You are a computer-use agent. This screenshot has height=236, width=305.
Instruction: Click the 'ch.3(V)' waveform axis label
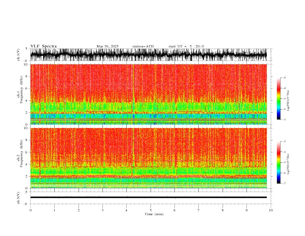coord(18,198)
